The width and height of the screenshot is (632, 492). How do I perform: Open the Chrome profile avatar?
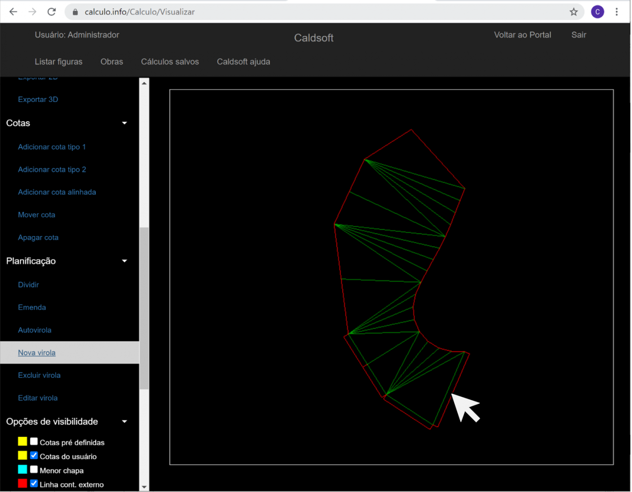[x=597, y=12]
